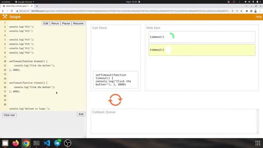Click the share icon in address bar
Image resolution: width=263 pixels, height=148 pixels.
[x=237, y=11]
